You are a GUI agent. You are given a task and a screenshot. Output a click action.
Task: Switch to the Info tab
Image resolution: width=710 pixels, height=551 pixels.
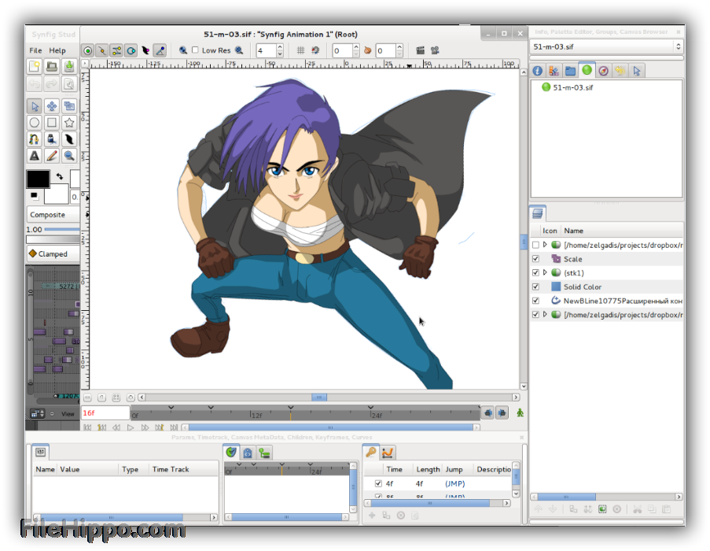pos(538,71)
